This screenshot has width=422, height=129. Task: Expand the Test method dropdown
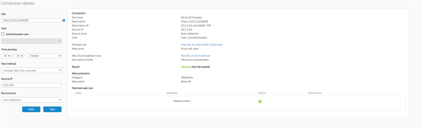(x=31, y=70)
